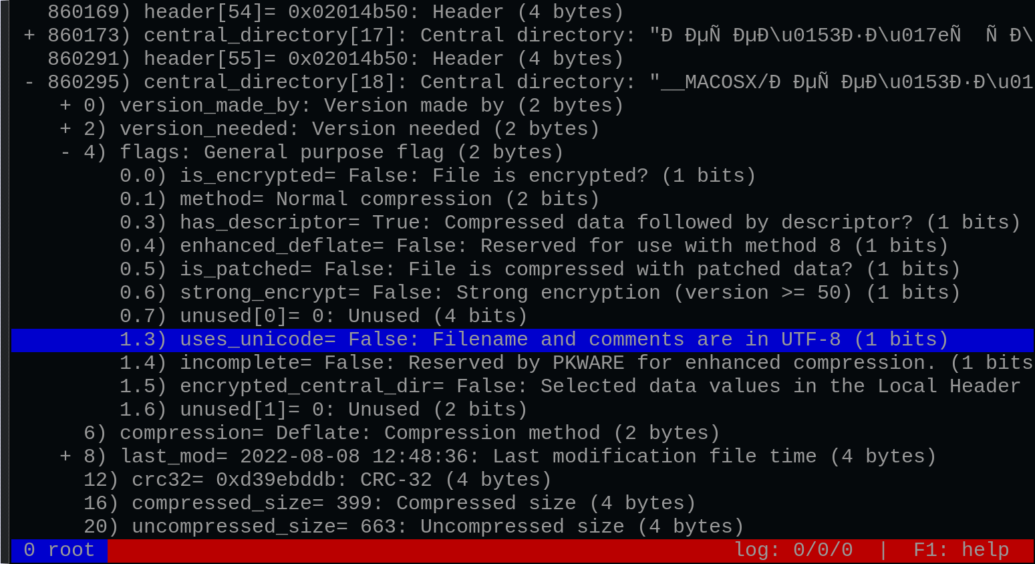The width and height of the screenshot is (1035, 564).
Task: Select is_encrypted flag row
Action: click(x=523, y=176)
